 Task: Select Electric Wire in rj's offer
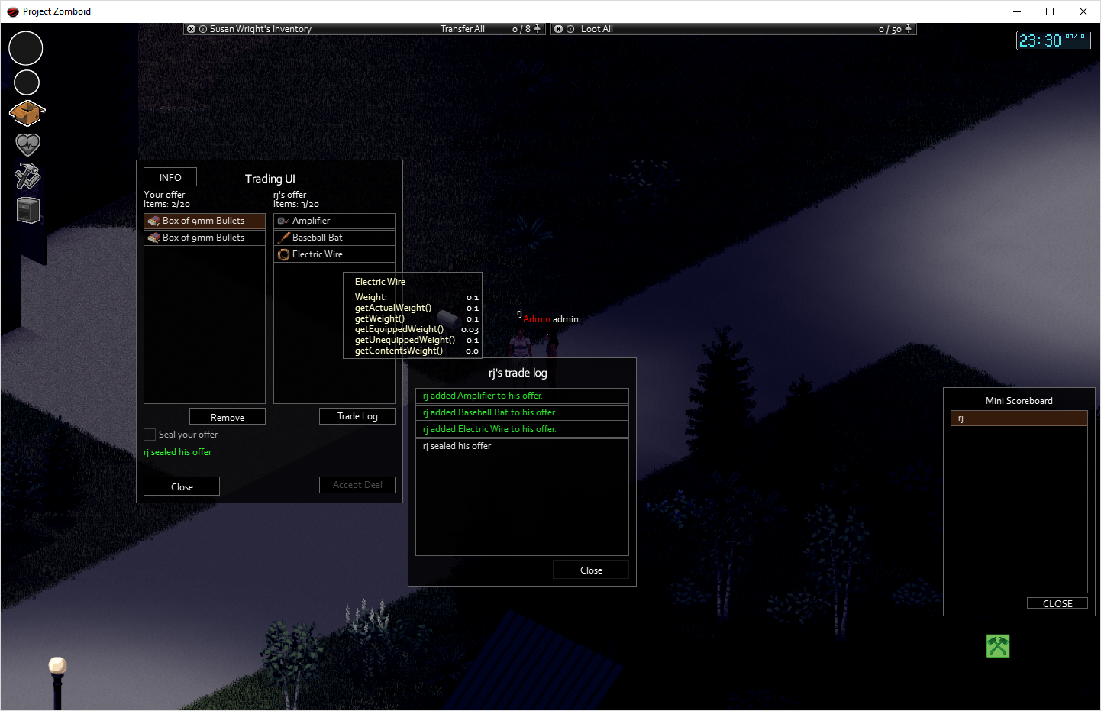tap(334, 254)
